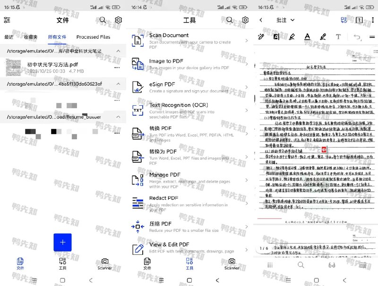Open page view icon showing 1

[x=359, y=20]
